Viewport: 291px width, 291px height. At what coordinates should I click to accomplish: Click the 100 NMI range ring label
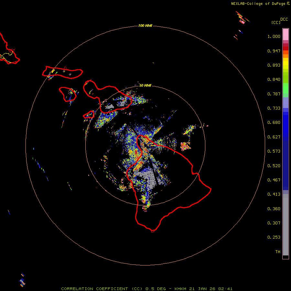[145, 26]
